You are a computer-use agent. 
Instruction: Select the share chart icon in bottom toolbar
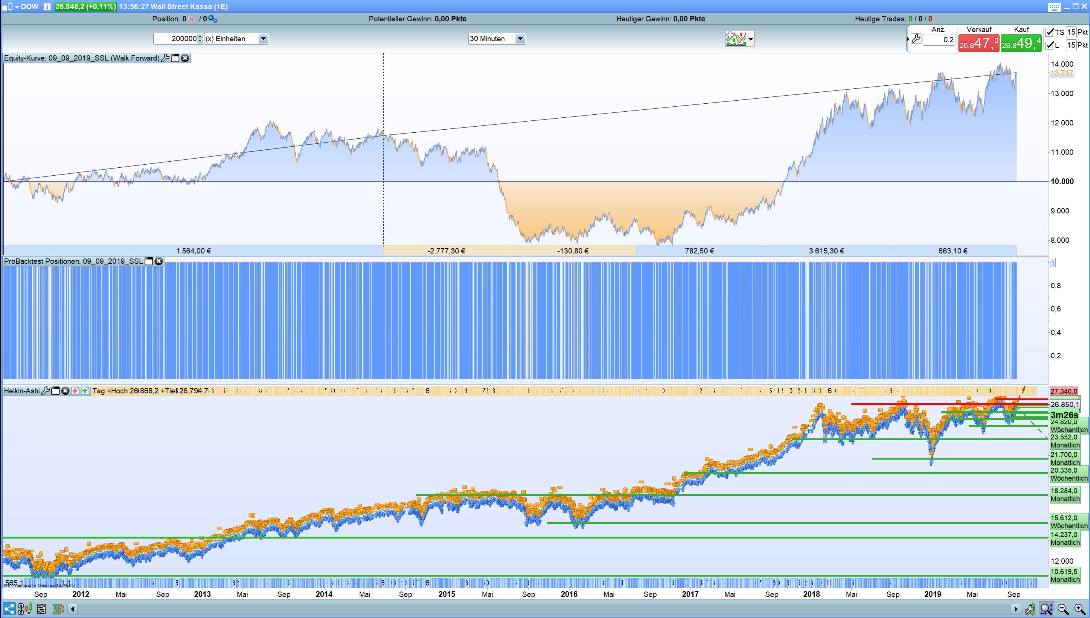9,609
